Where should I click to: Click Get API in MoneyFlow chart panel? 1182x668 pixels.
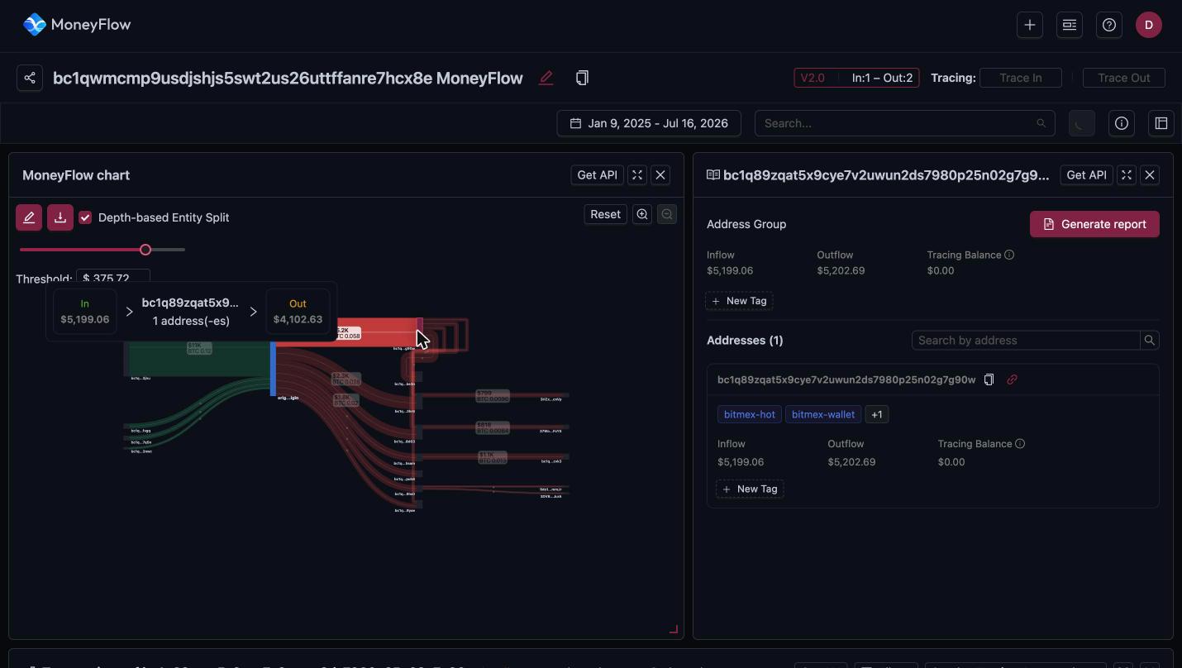tap(598, 175)
